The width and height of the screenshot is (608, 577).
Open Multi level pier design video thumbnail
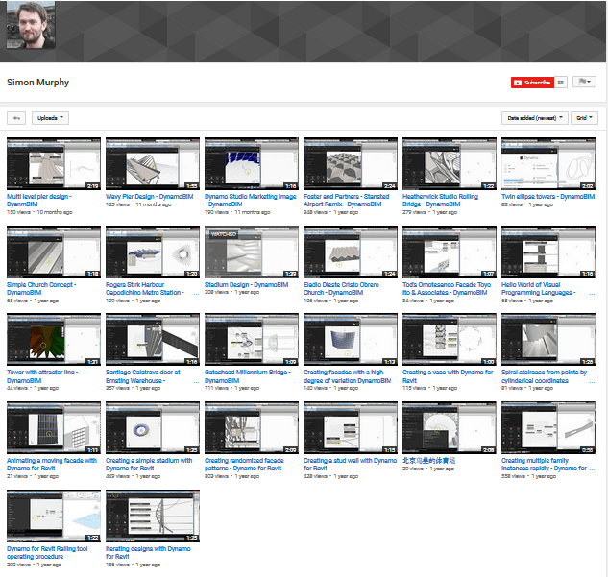pos(53,163)
